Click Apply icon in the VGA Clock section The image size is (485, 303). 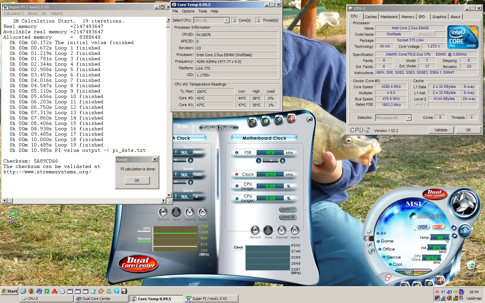click(203, 212)
